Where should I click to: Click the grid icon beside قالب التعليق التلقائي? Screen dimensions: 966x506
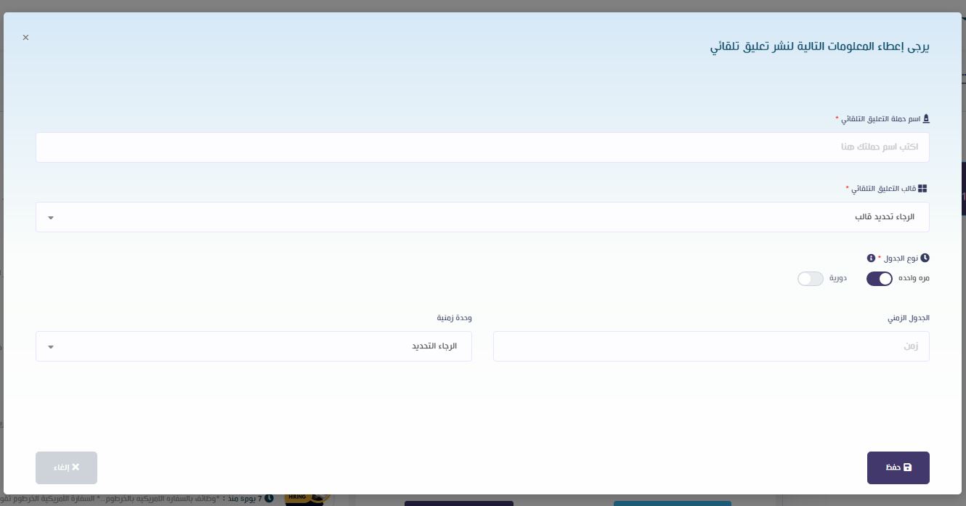pyautogui.click(x=922, y=188)
